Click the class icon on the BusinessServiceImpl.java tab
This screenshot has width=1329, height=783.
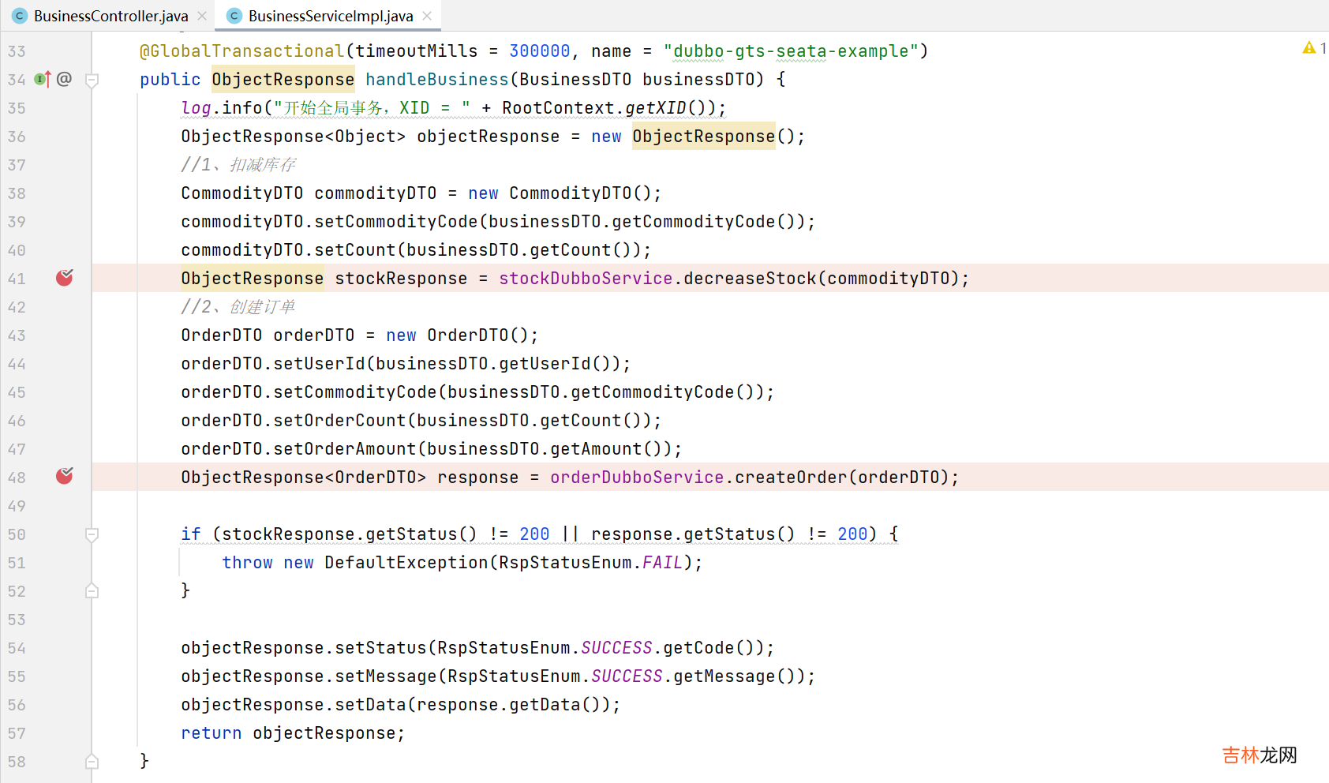tap(234, 16)
